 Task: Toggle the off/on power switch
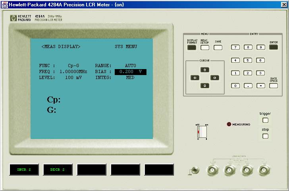pos(202,132)
